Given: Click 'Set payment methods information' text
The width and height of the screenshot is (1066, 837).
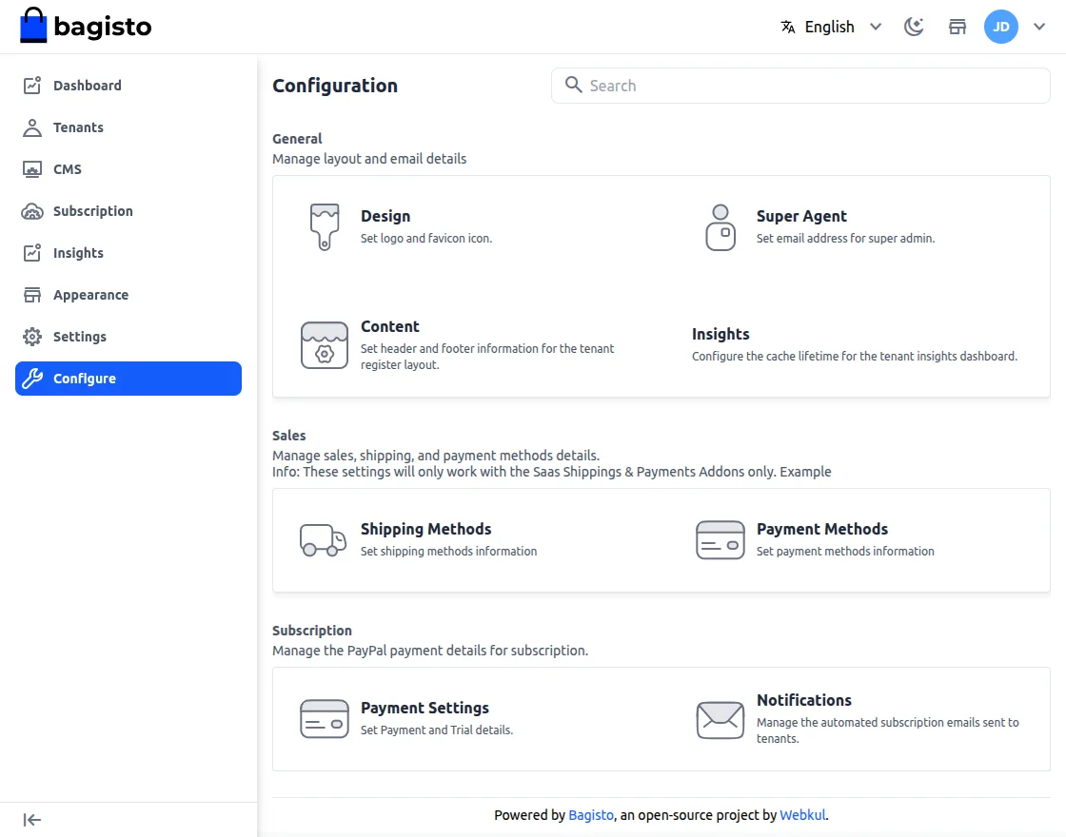Looking at the screenshot, I should (846, 551).
